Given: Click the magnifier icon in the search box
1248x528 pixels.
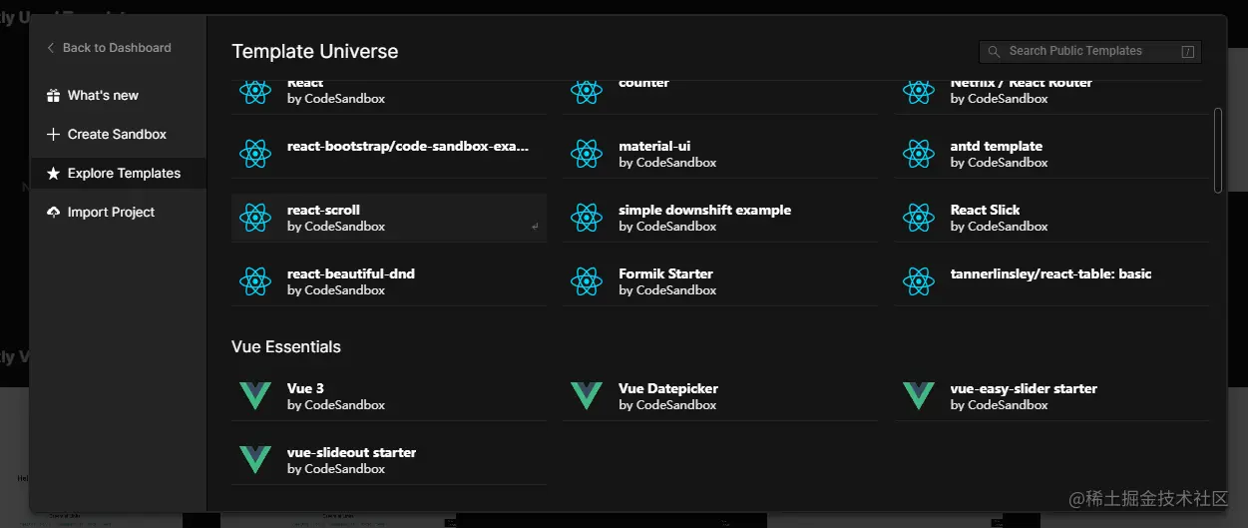Looking at the screenshot, I should pyautogui.click(x=994, y=52).
